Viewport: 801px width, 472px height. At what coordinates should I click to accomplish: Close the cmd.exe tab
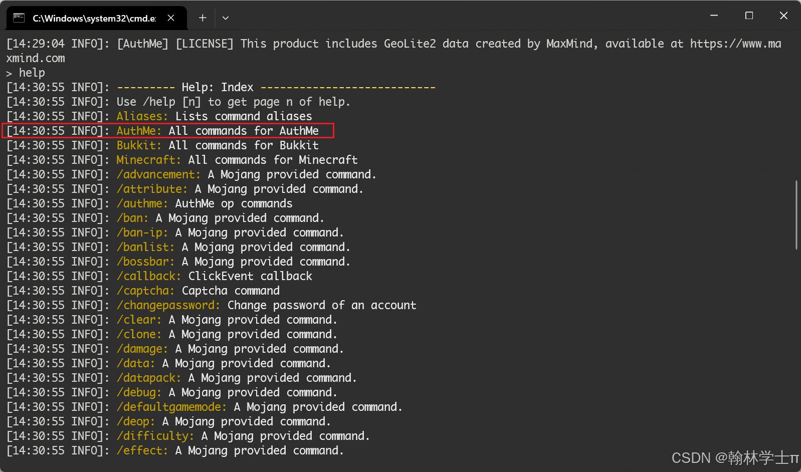pos(171,18)
